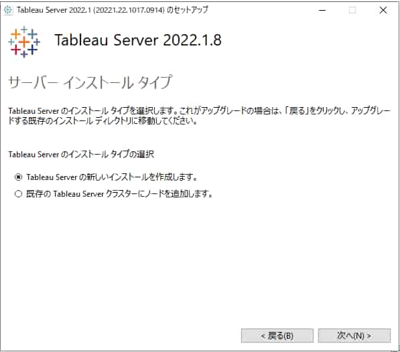
Task: Select the new Tableau Server install radio button
Action: [x=18, y=177]
